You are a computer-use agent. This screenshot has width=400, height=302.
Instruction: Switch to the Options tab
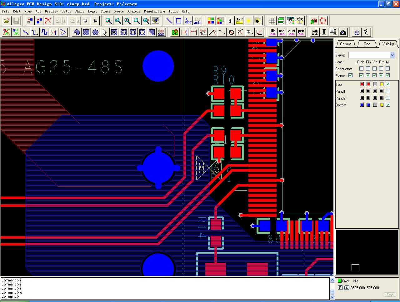346,44
